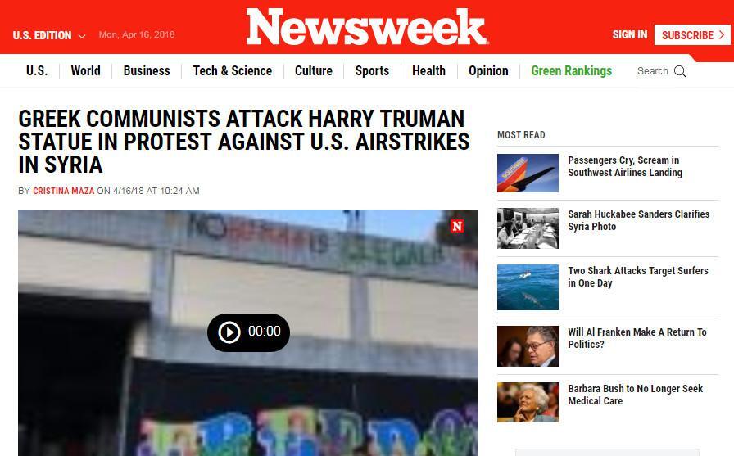Open the Al Franken thumbnail image

point(528,346)
